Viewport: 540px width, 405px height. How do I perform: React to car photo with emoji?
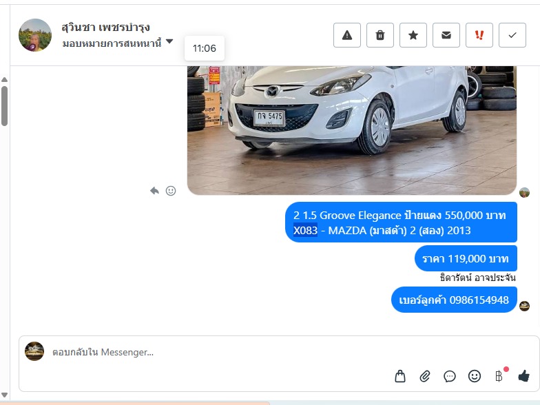(171, 190)
